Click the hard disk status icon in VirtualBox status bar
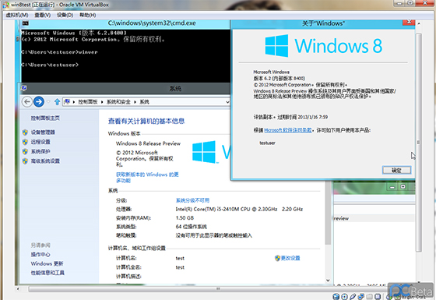436x300 pixels. 336,297
